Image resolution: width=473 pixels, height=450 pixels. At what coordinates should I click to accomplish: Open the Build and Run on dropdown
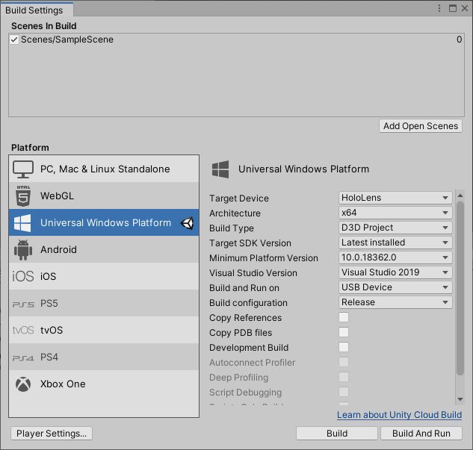pos(395,287)
